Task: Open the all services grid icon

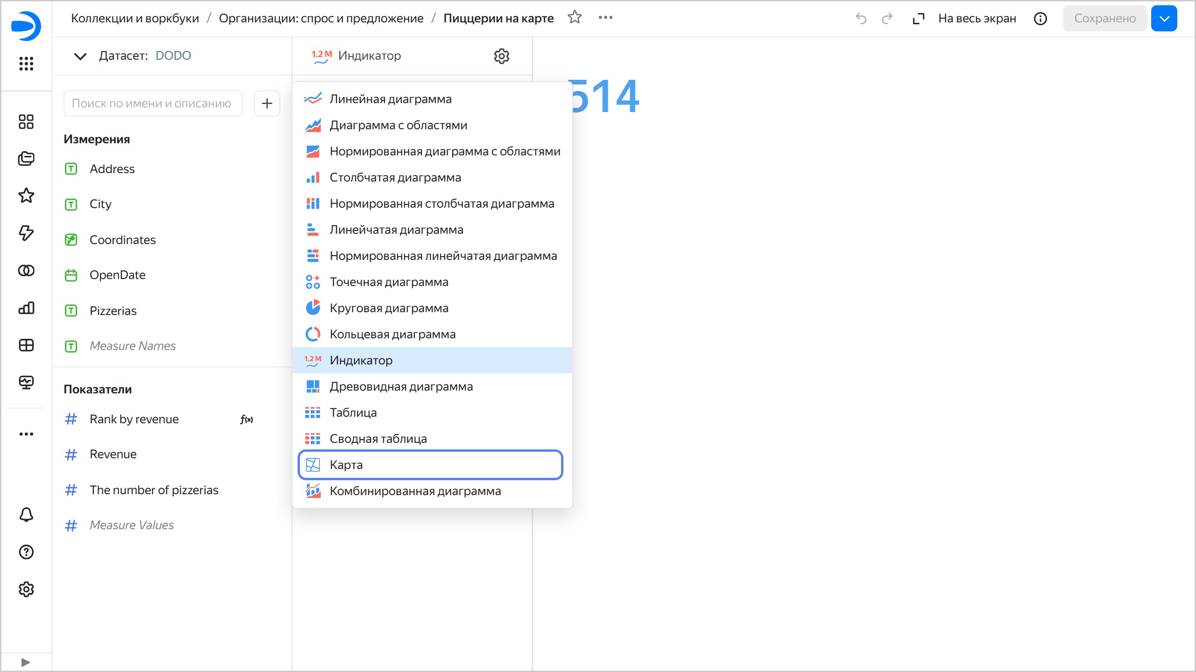Action: (26, 63)
